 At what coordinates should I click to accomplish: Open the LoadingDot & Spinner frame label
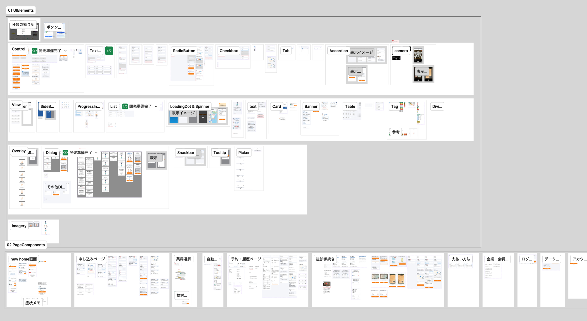point(190,106)
